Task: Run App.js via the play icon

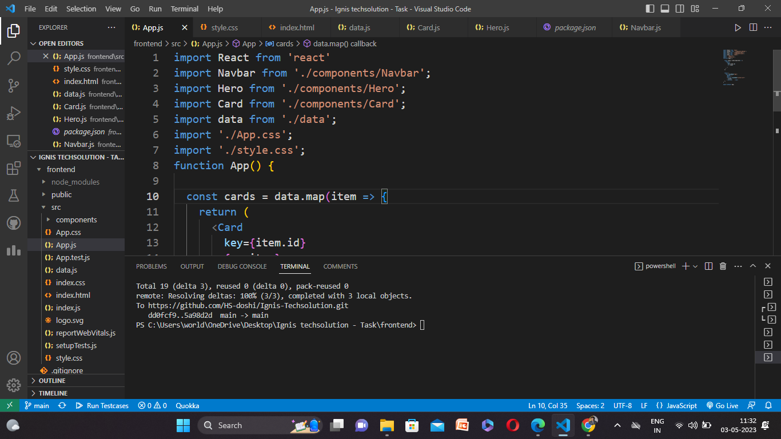Action: [738, 27]
